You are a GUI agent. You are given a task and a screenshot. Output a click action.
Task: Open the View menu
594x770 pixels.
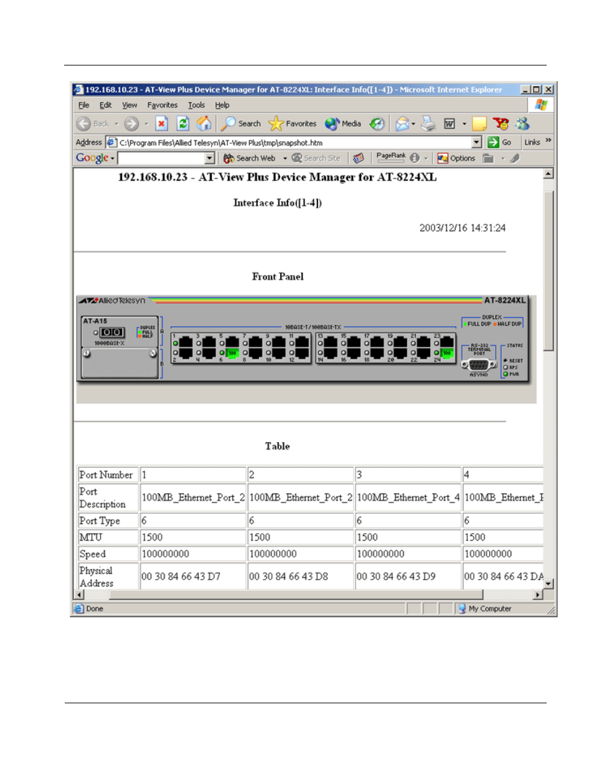pos(130,105)
